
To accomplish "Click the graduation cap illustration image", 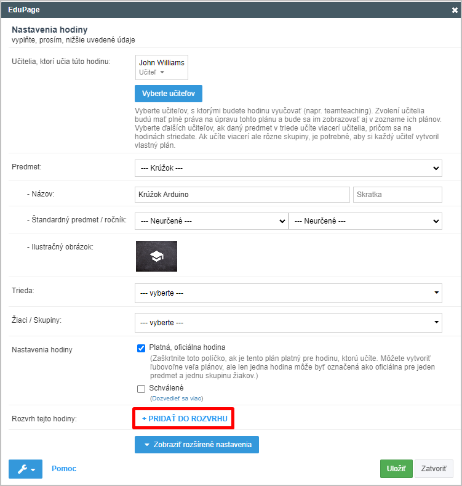I will pyautogui.click(x=156, y=256).
